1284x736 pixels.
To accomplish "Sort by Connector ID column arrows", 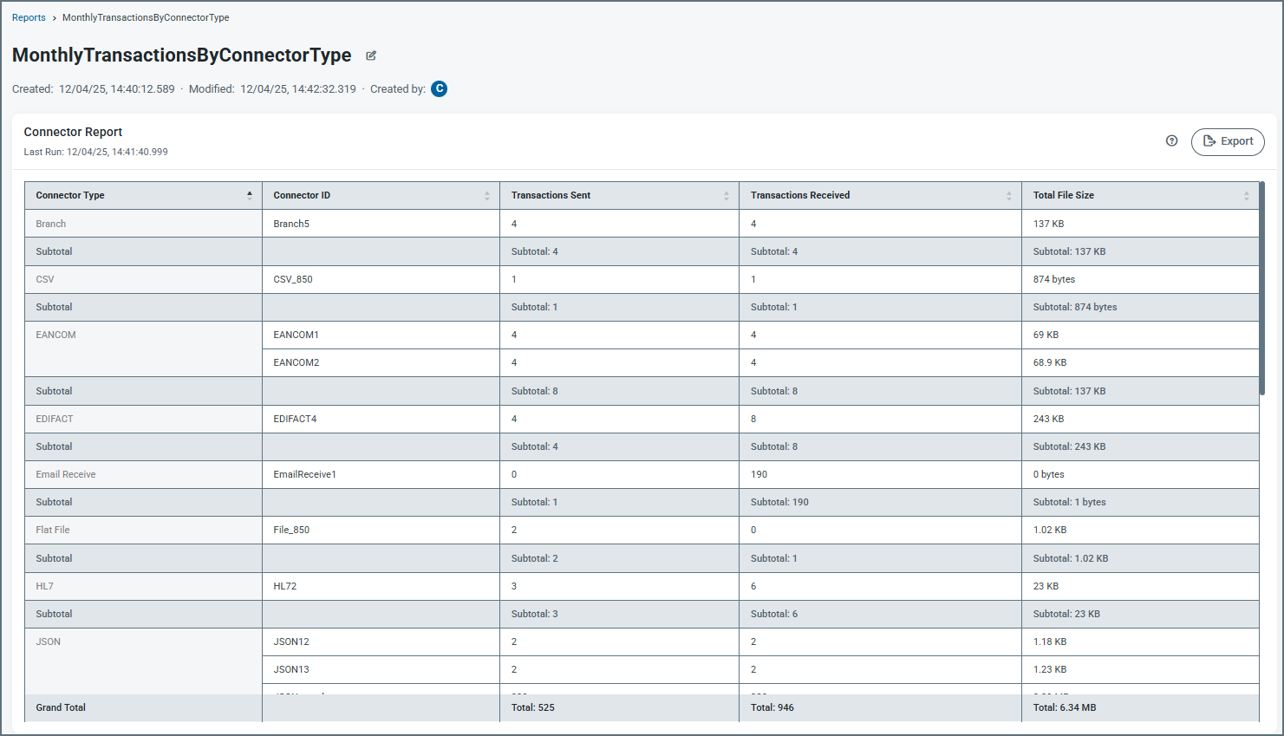I will point(487,196).
